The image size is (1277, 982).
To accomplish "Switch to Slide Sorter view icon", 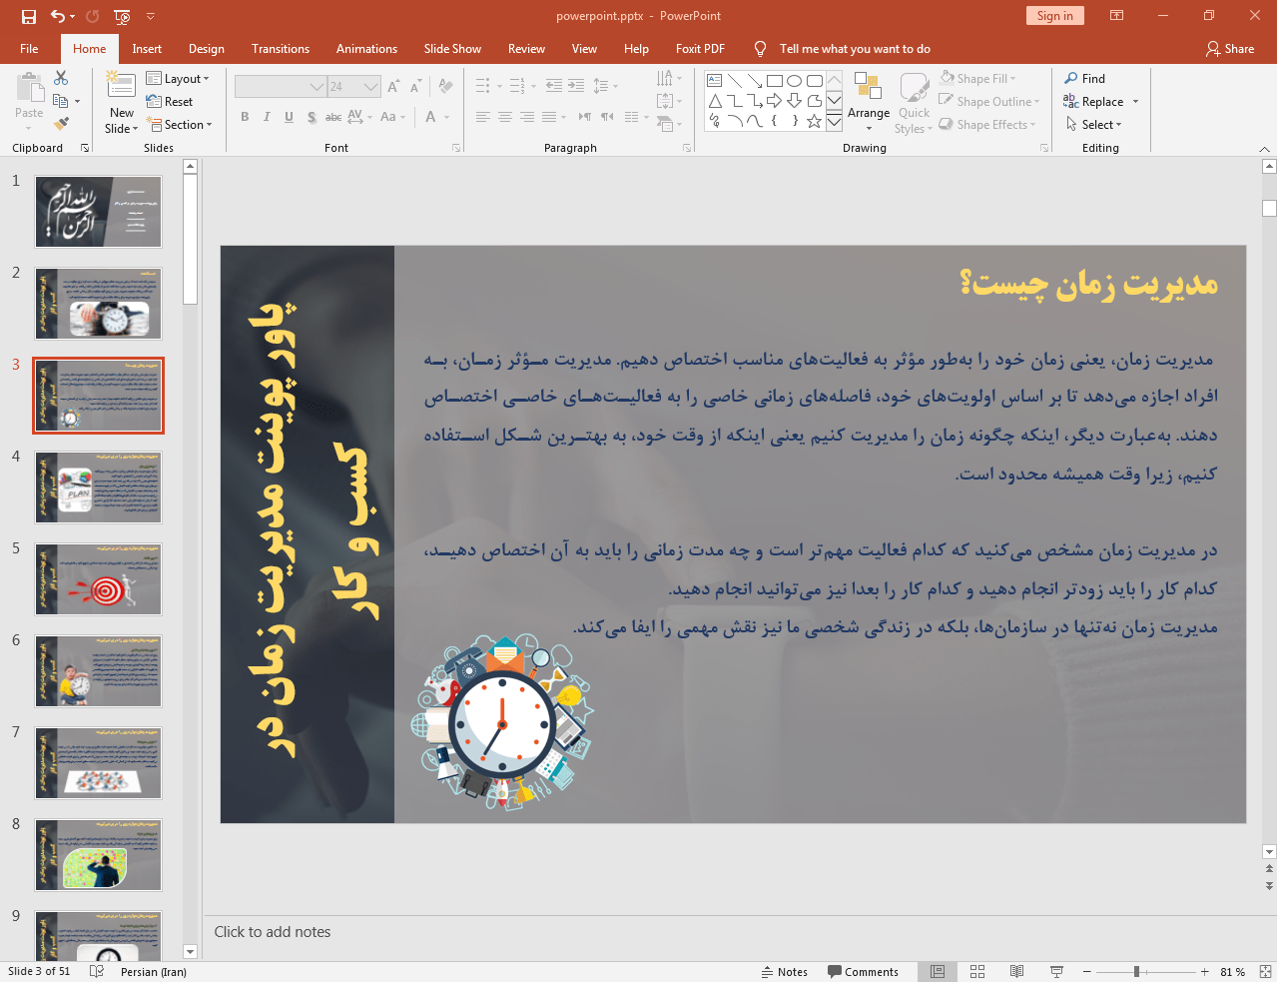I will (x=977, y=971).
